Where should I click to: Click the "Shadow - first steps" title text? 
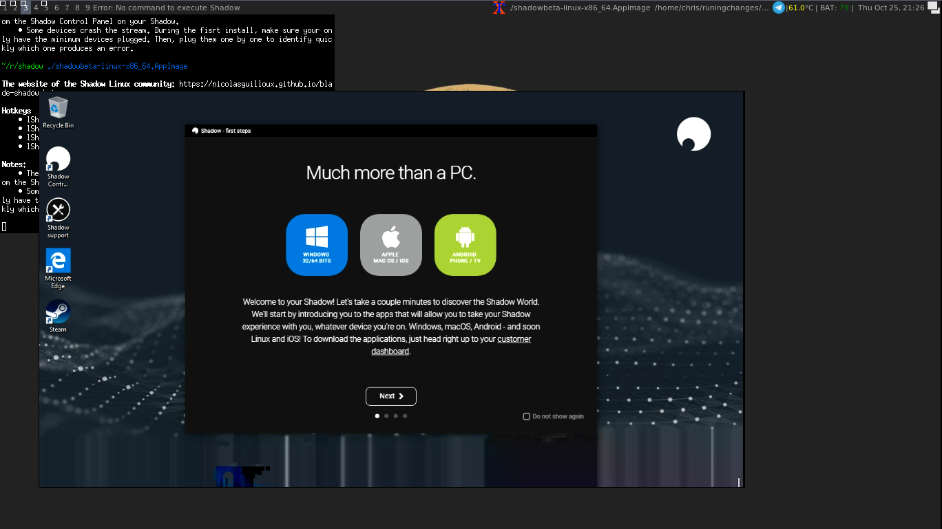[226, 131]
